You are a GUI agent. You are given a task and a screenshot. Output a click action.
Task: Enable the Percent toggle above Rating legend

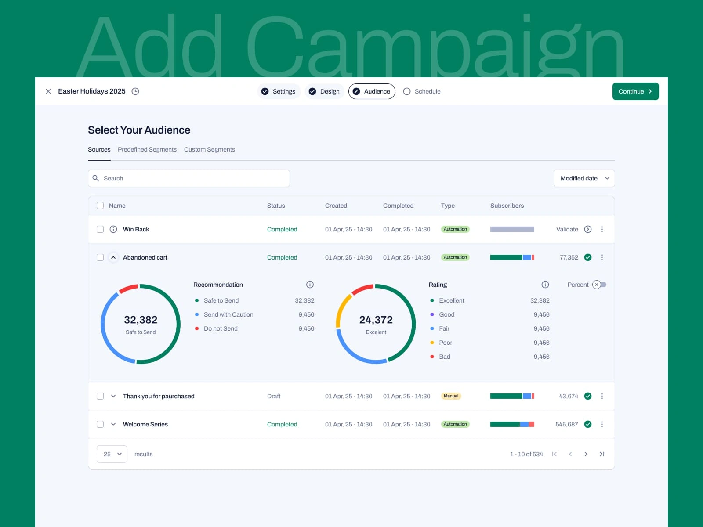point(600,285)
